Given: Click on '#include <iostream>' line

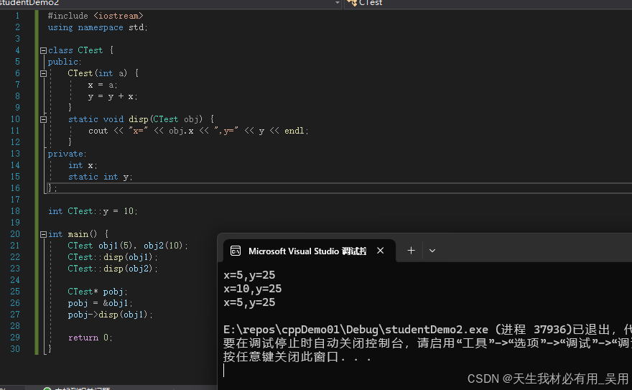Looking at the screenshot, I should pyautogui.click(x=96, y=16).
